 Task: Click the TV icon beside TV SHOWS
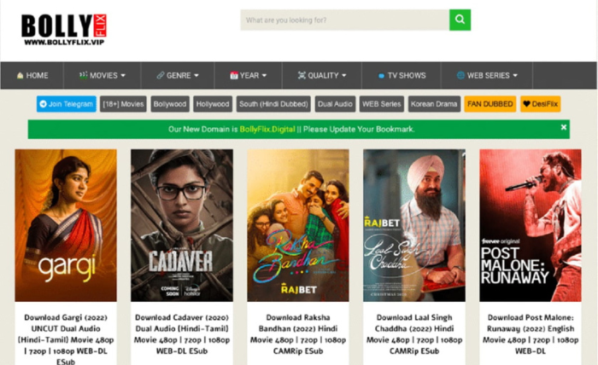[x=381, y=76]
